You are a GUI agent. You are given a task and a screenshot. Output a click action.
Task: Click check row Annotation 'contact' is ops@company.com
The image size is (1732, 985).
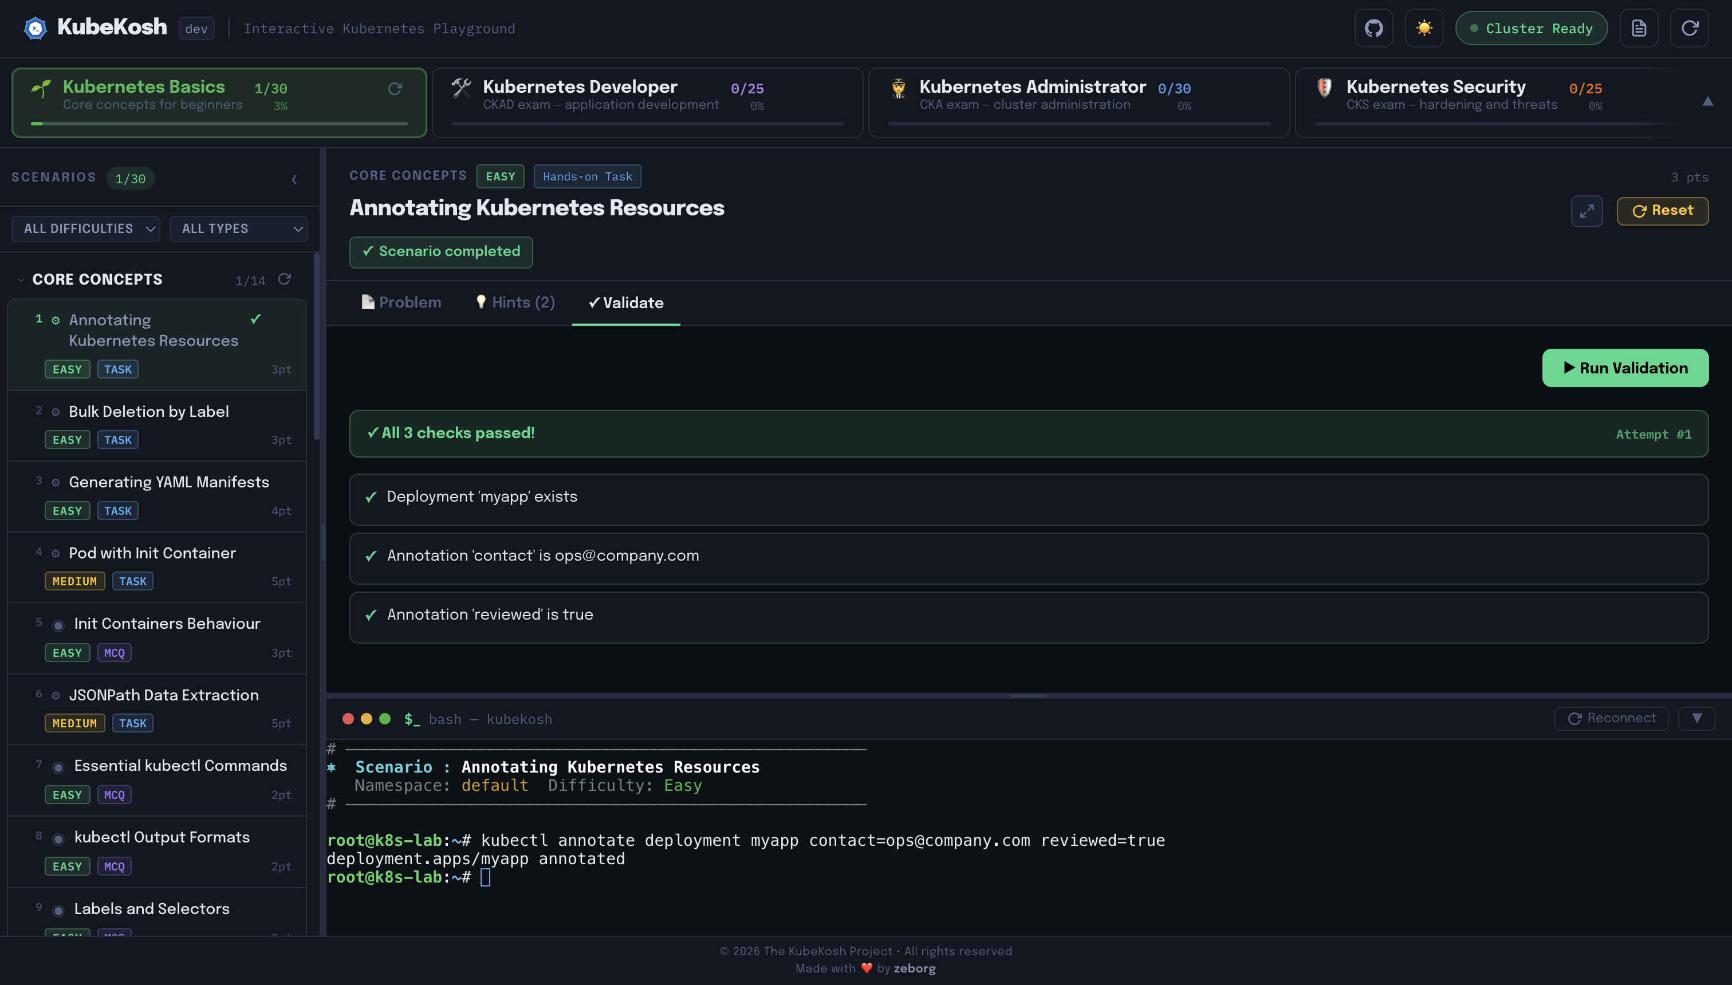coord(1029,558)
